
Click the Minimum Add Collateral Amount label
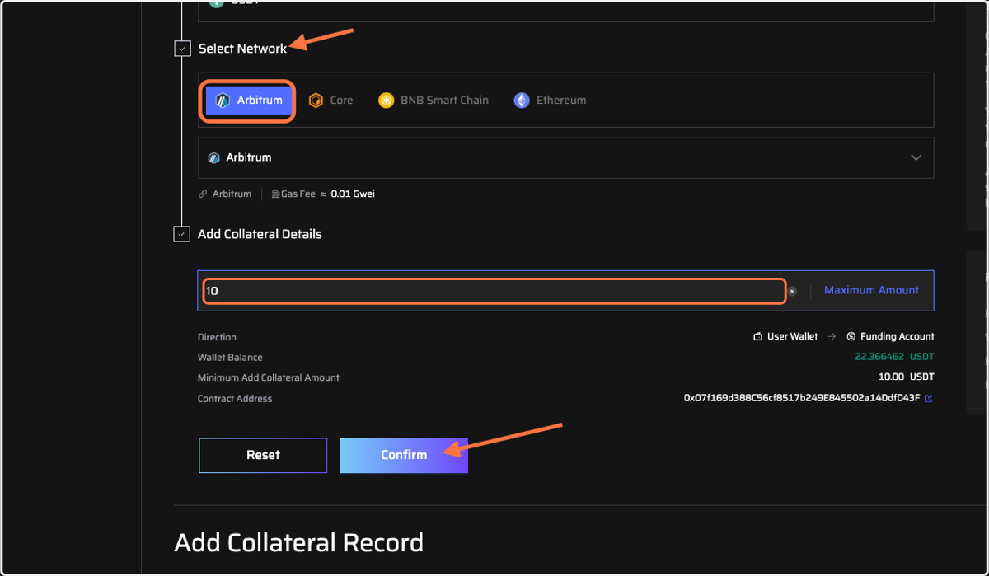pyautogui.click(x=269, y=377)
